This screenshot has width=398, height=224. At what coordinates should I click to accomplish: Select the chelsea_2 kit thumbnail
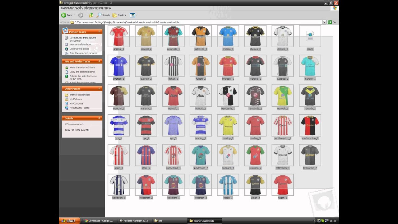(255, 36)
